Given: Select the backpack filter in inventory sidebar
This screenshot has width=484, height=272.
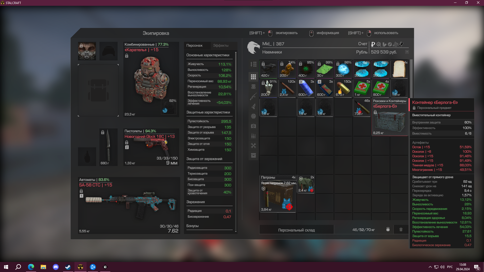Looking at the screenshot, I should (253, 87).
